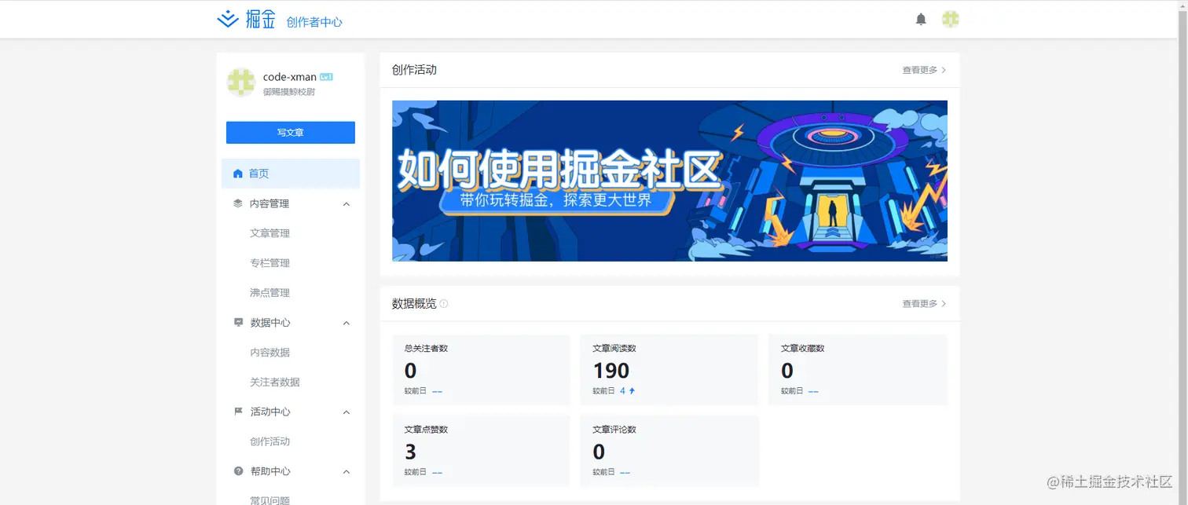Collapse the 帮助中心 section chevron

[x=346, y=472]
